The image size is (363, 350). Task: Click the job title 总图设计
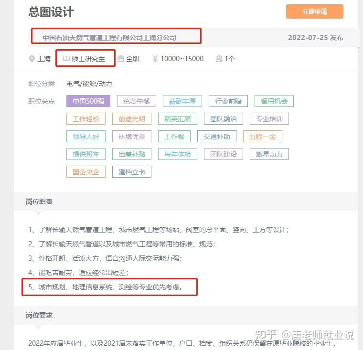coord(51,11)
